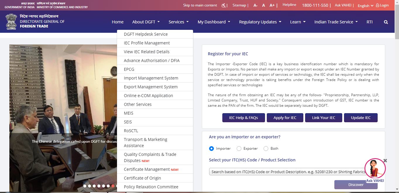Viewport: 399px width, 193px height.
Task: Go to Home in the navigation bar
Action: pos(117,22)
